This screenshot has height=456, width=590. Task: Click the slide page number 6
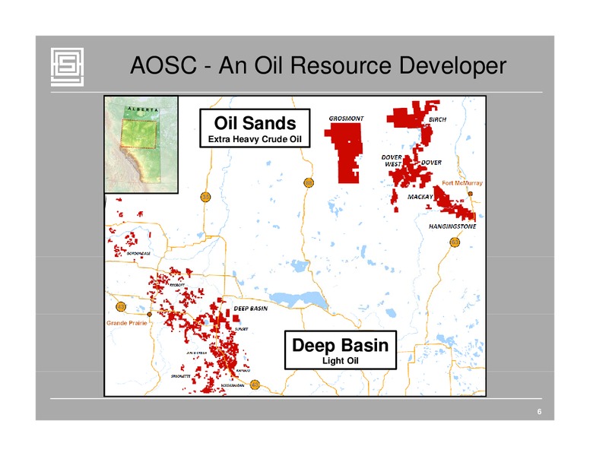click(x=539, y=412)
